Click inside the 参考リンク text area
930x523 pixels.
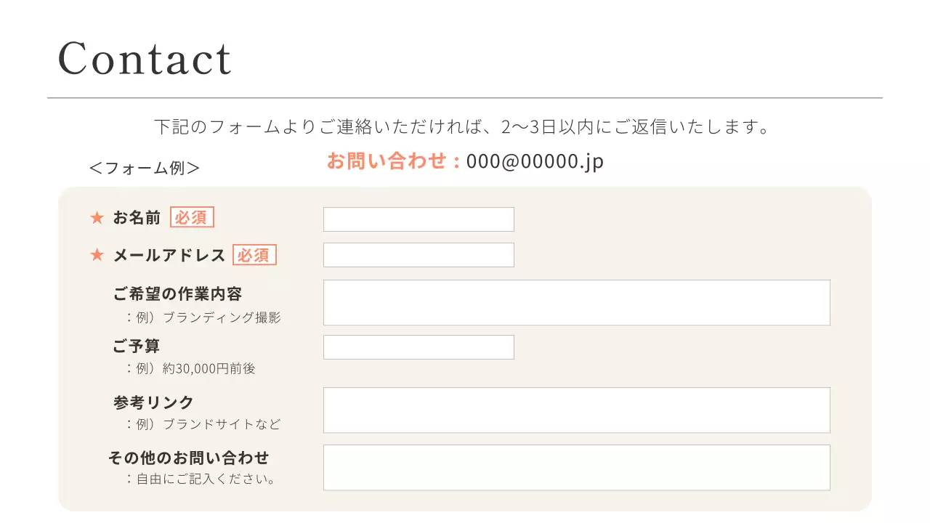coord(576,410)
